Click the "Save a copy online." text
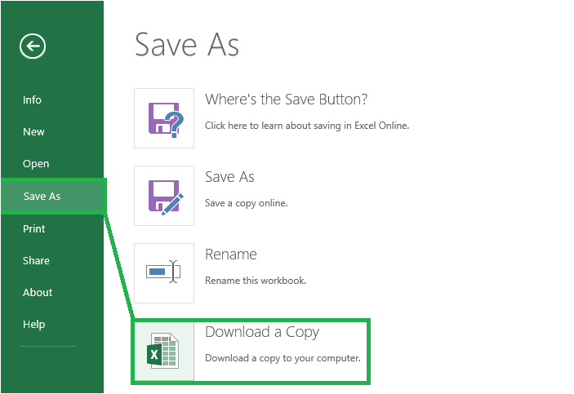 (246, 203)
